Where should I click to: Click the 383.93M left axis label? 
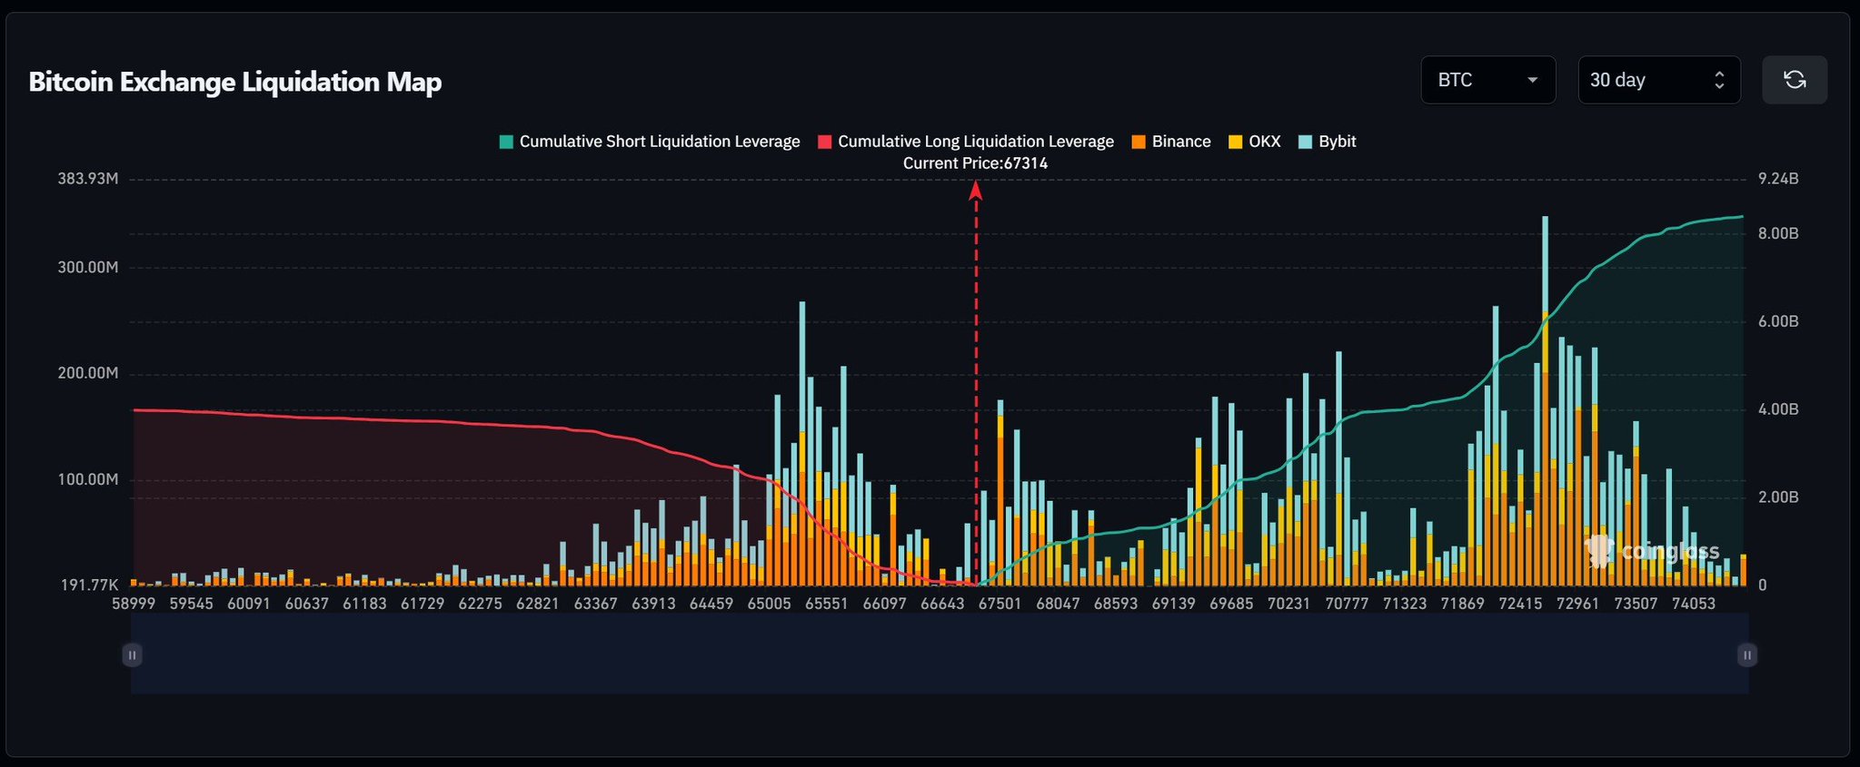(88, 179)
